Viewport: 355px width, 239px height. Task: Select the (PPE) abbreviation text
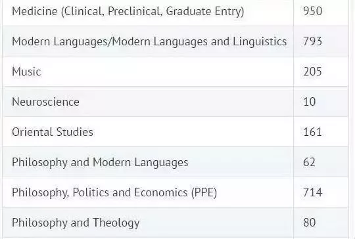tap(204, 192)
